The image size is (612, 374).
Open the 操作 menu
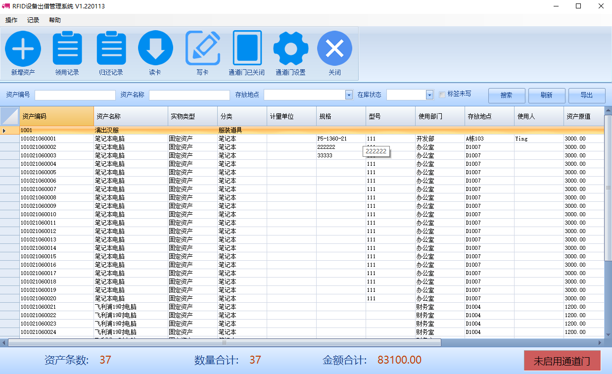tap(11, 20)
